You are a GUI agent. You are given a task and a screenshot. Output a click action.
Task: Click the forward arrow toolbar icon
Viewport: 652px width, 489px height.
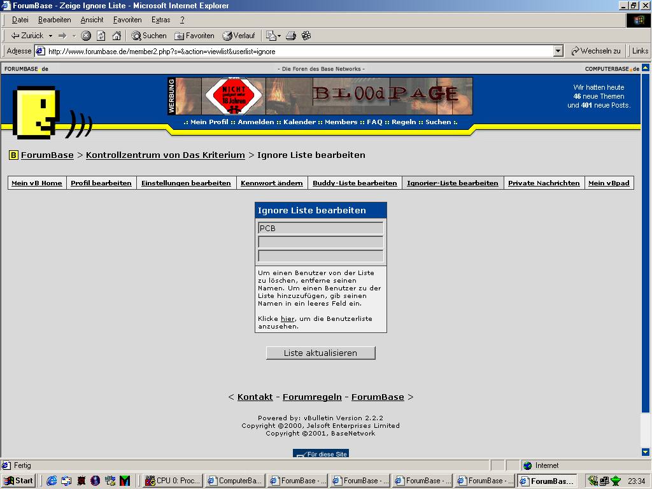[62, 36]
